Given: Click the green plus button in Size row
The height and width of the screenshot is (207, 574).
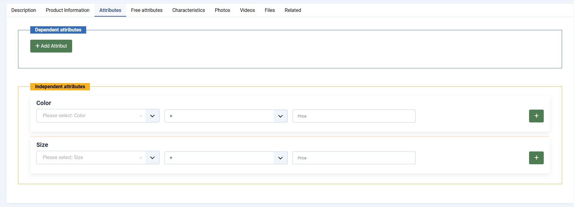Looking at the screenshot, I should (536, 158).
